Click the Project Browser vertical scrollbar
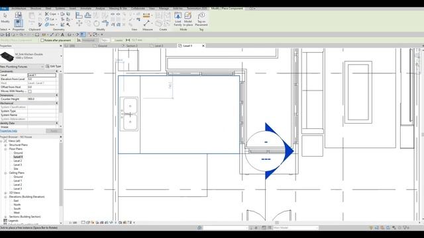 pyautogui.click(x=61, y=174)
